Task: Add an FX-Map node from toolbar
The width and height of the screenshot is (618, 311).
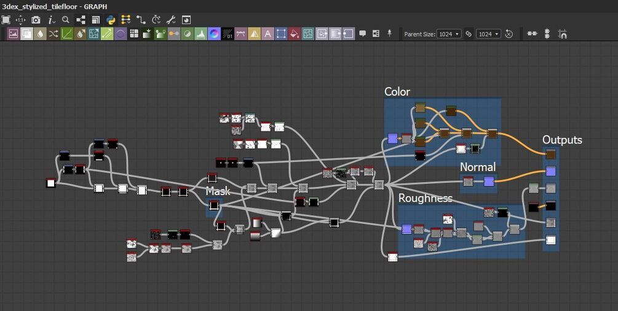Action: point(134,34)
